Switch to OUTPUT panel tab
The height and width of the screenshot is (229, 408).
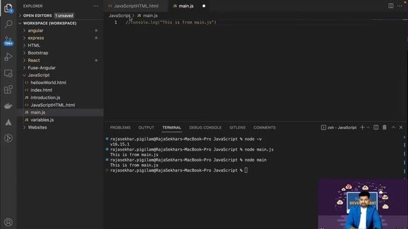coord(146,127)
